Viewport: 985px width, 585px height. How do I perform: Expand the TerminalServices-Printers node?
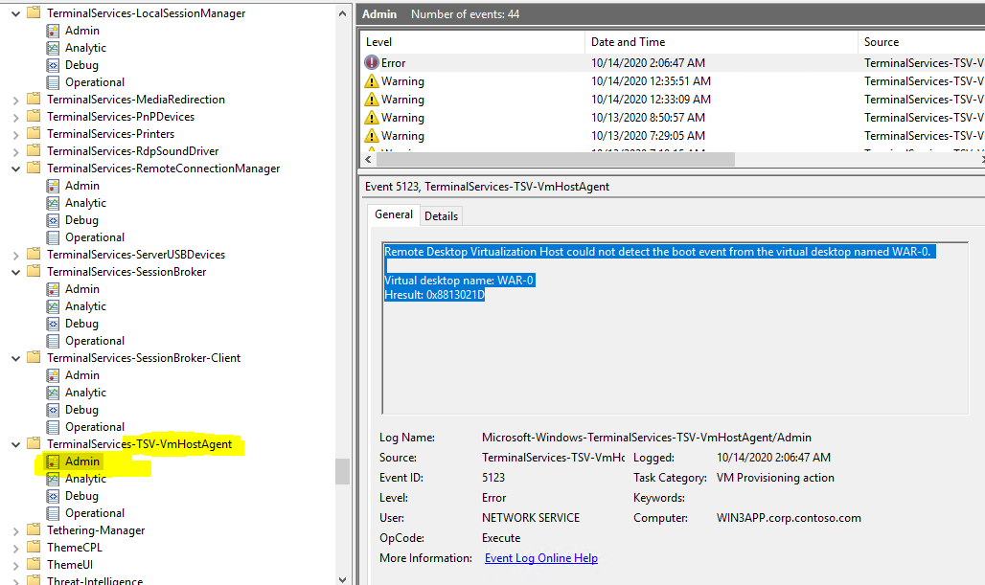15,134
